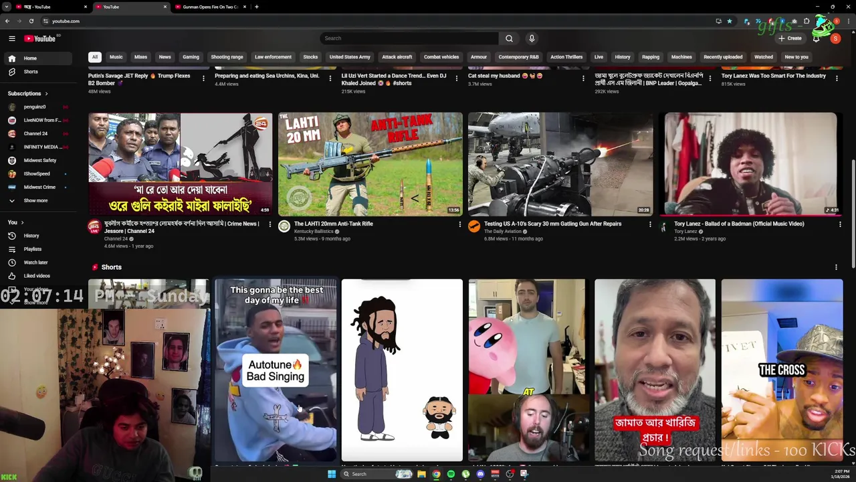Image resolution: width=856 pixels, height=482 pixels.
Task: Open Spotify from taskbar
Action: coord(451,474)
